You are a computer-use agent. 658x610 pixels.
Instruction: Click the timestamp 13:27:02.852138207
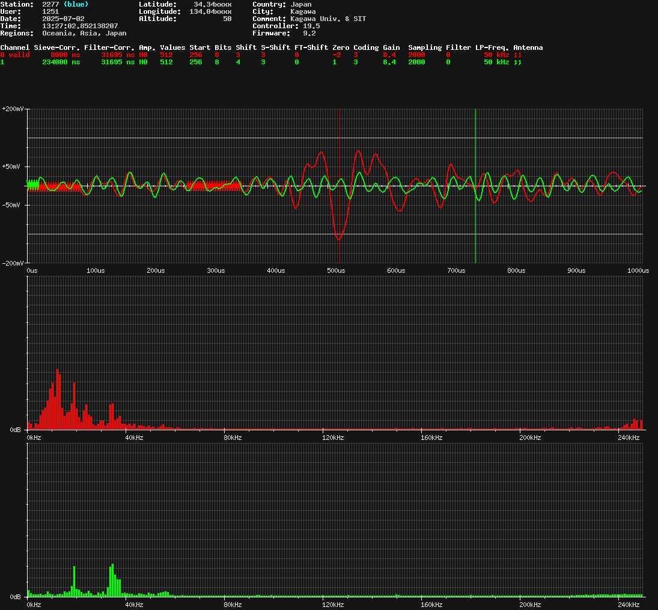80,26
